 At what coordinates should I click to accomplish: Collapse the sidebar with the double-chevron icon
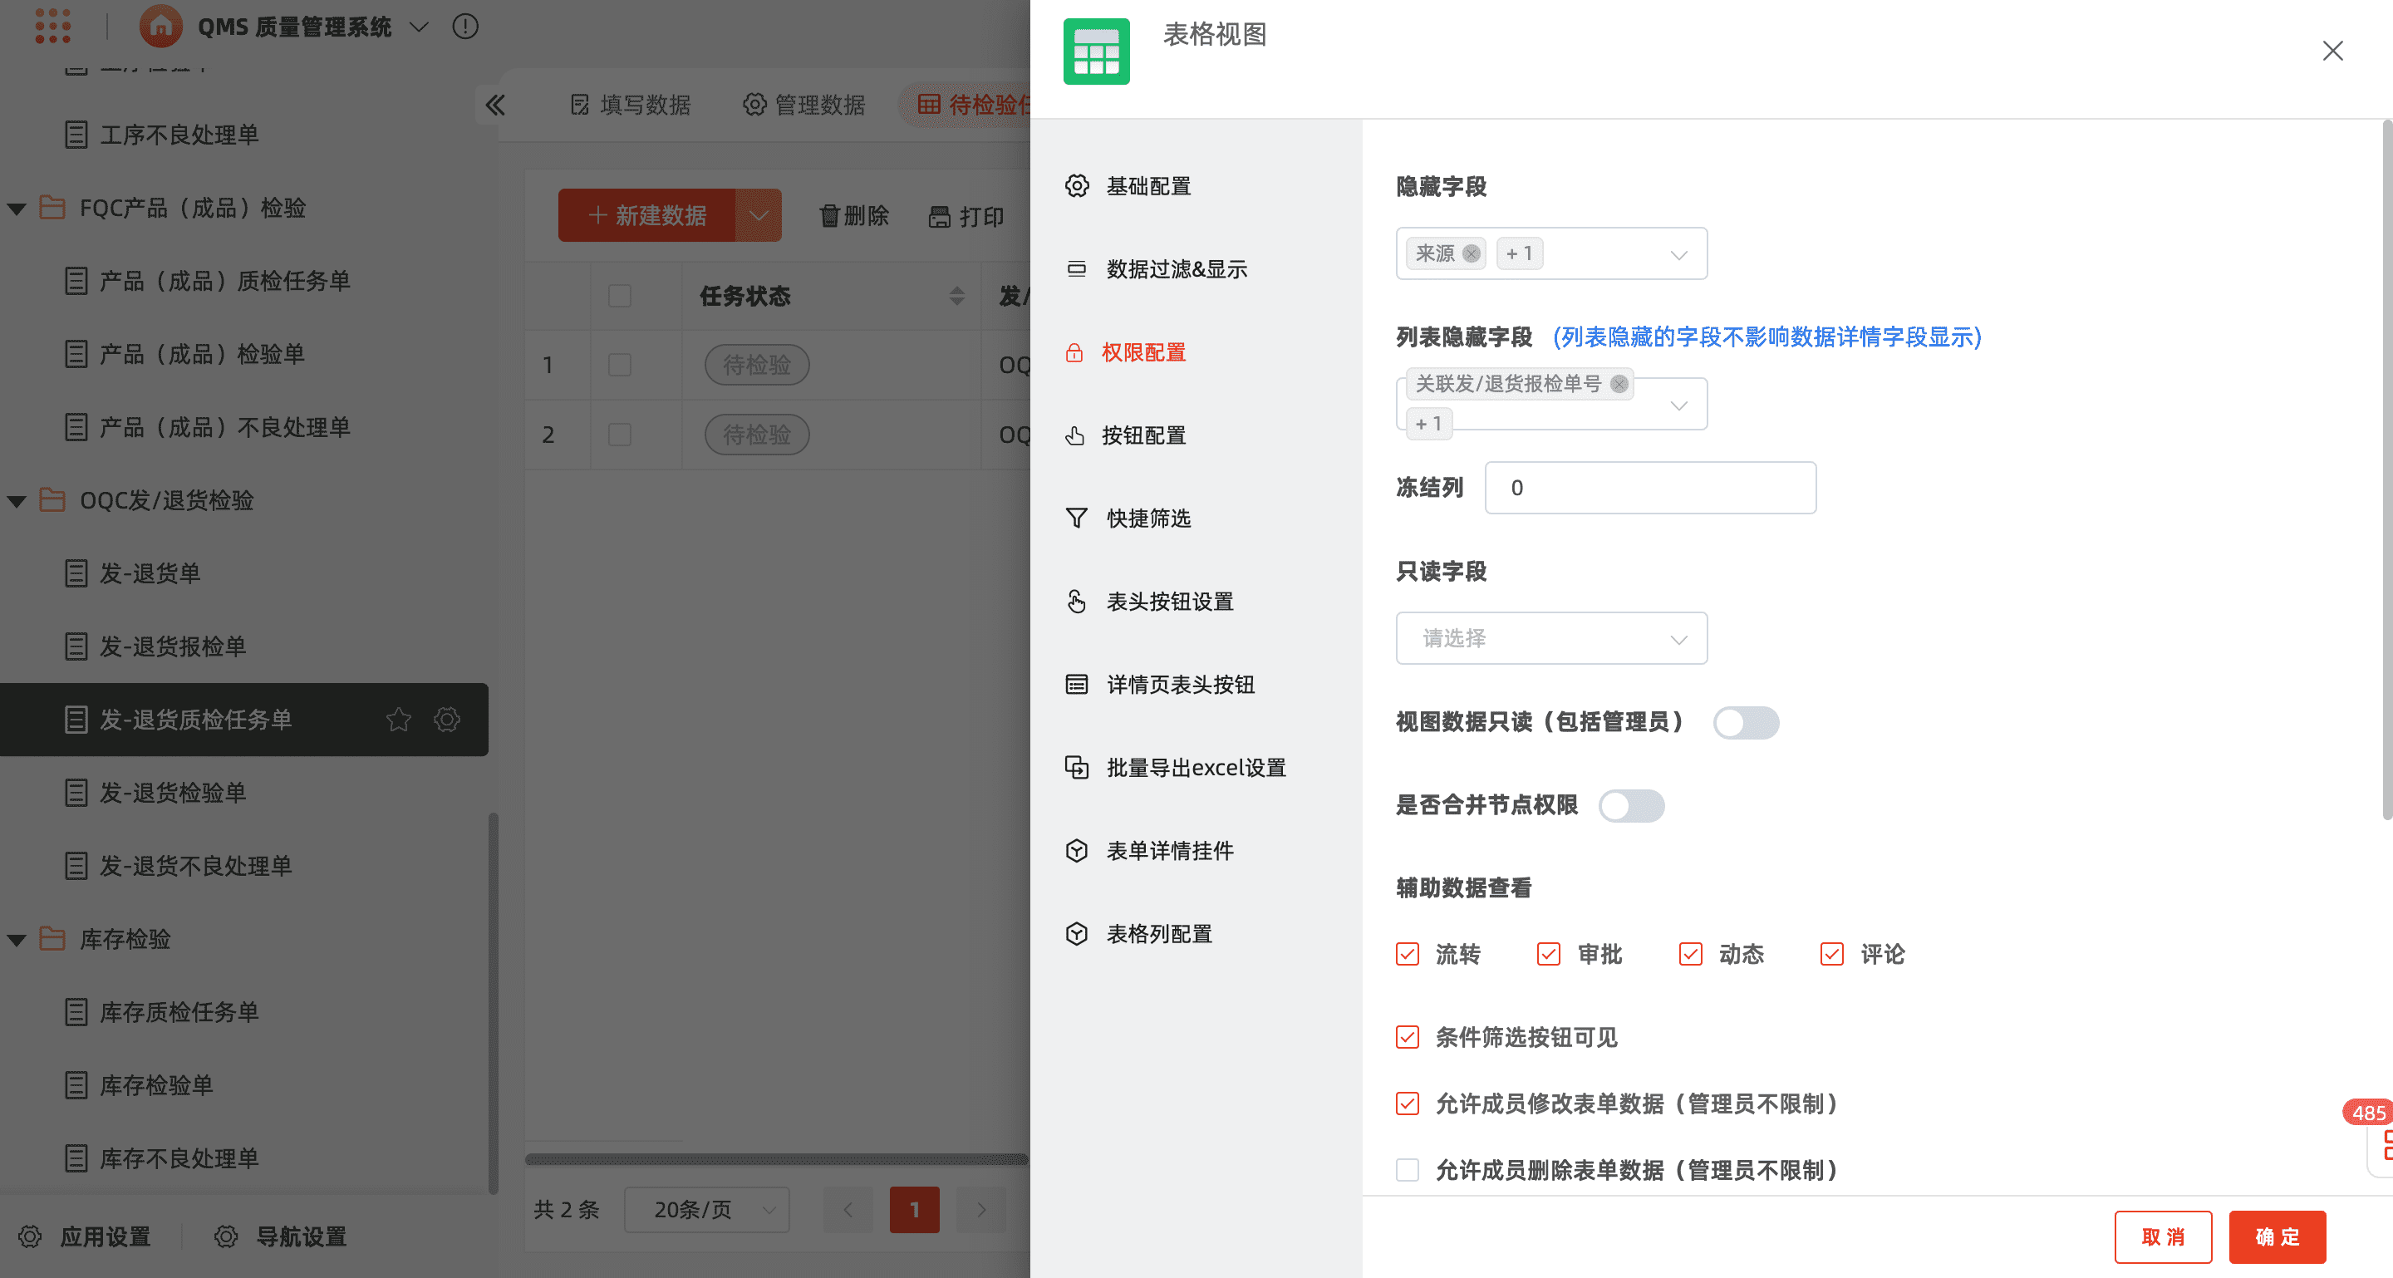pos(495,105)
